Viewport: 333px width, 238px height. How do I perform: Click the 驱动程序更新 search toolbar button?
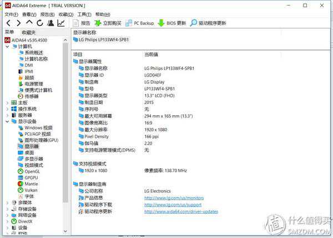(x=208, y=23)
